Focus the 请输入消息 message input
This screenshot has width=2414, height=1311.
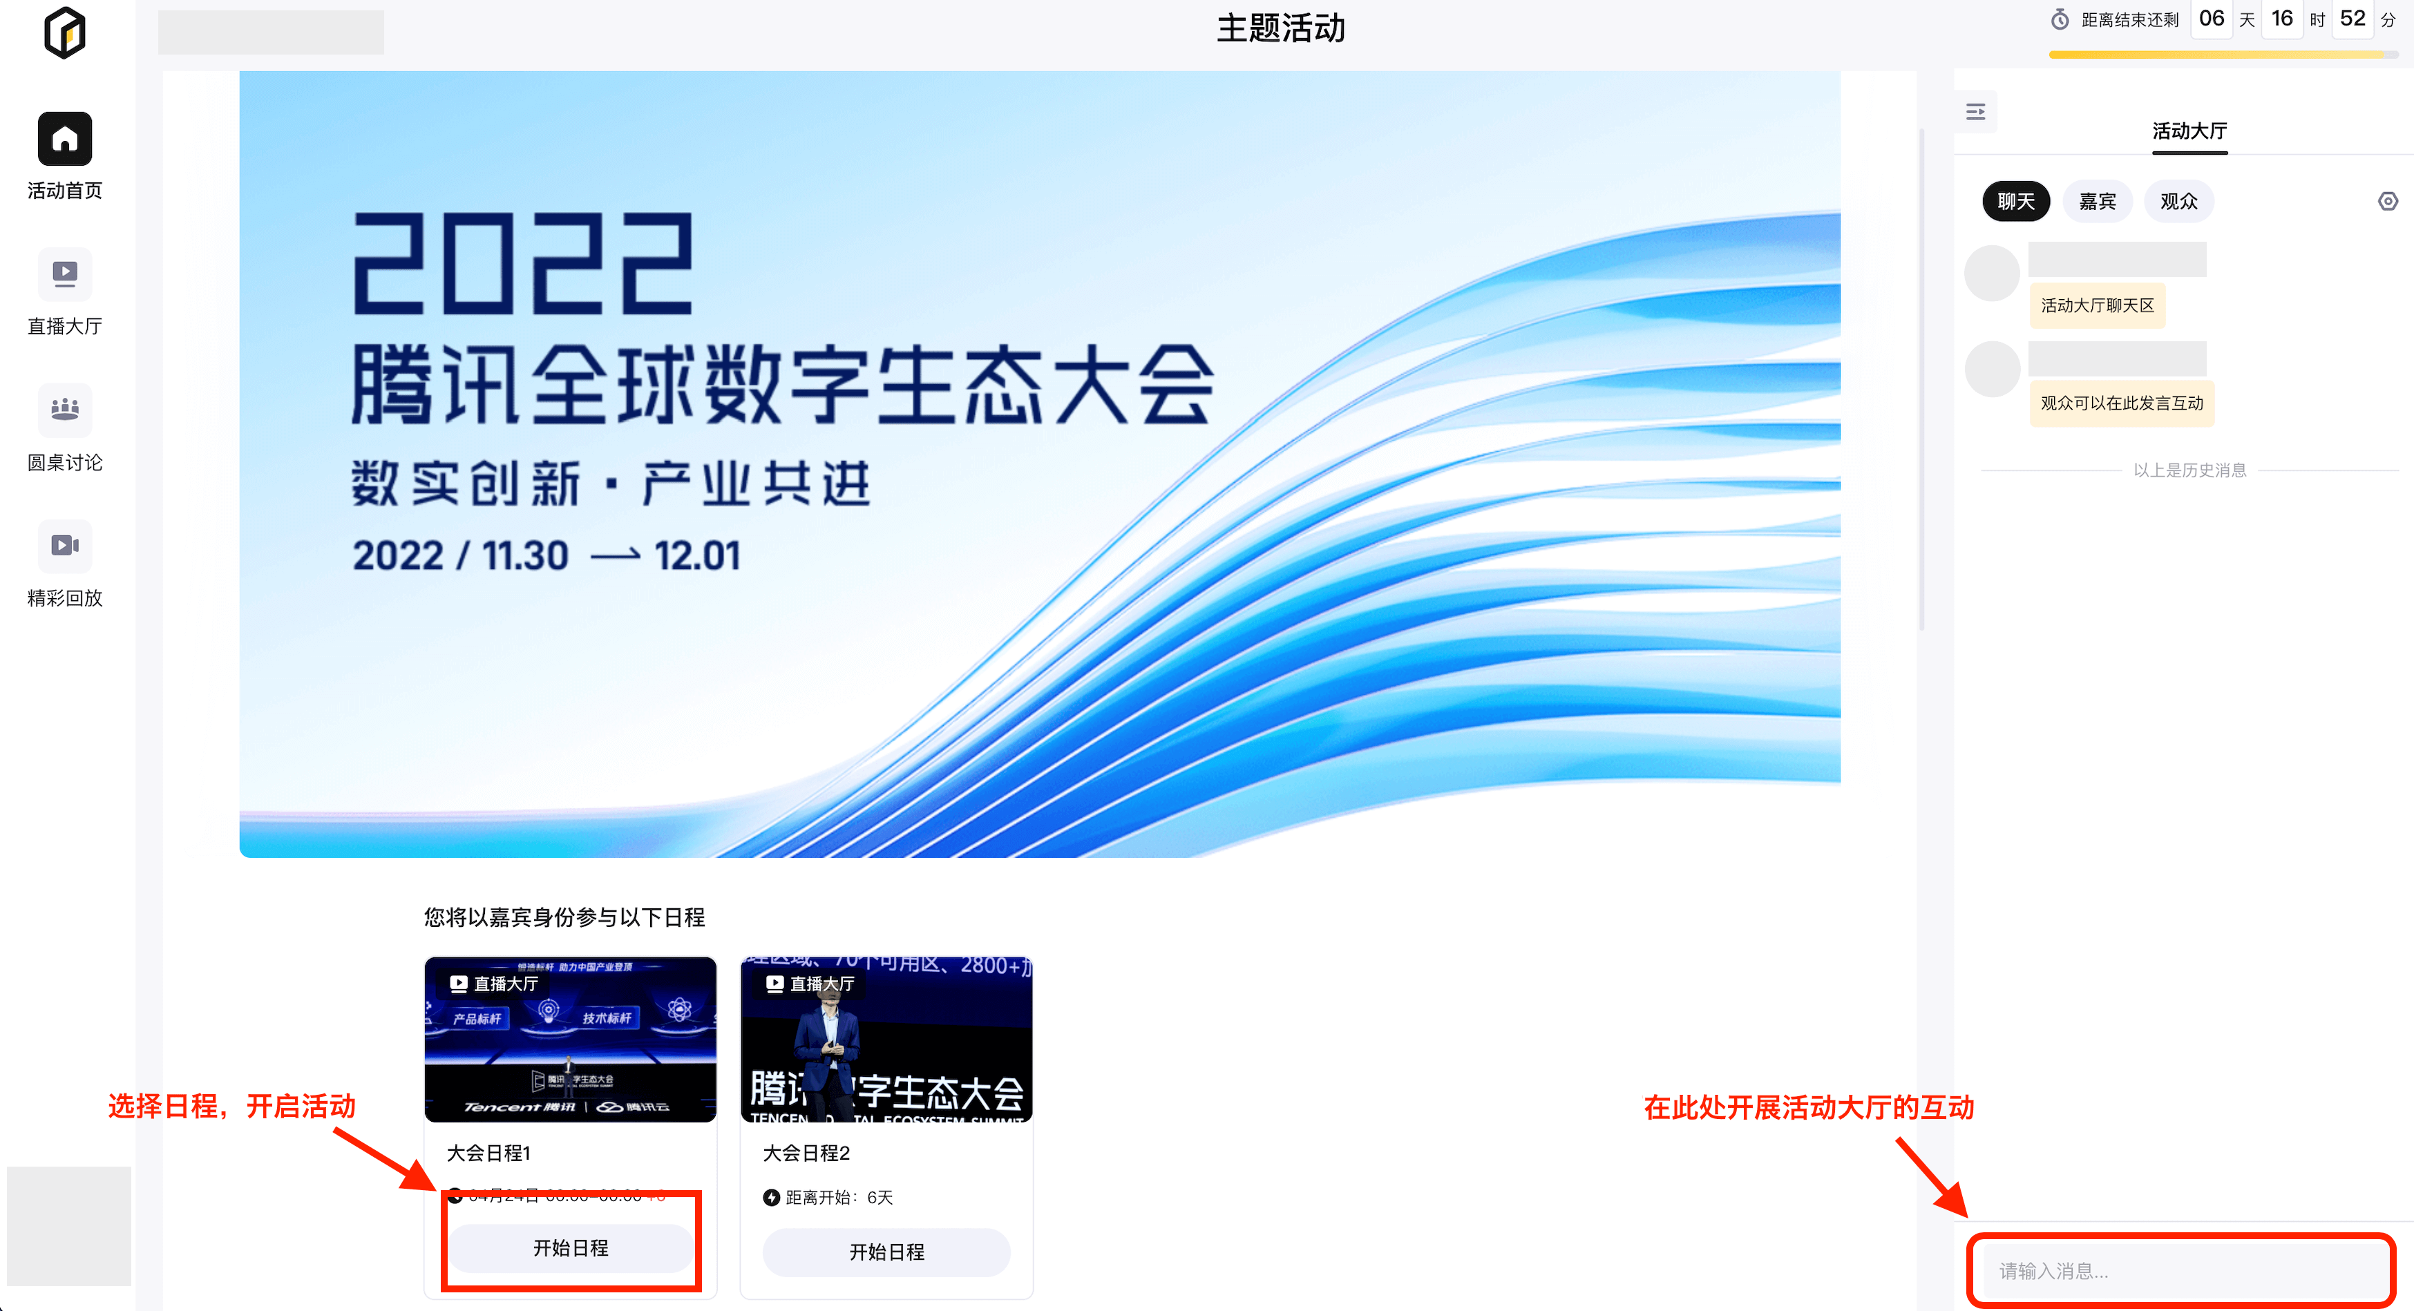pyautogui.click(x=2182, y=1271)
